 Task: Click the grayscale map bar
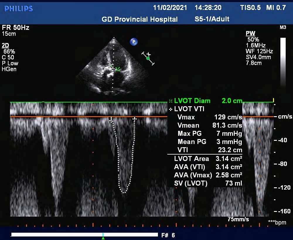point(283,61)
